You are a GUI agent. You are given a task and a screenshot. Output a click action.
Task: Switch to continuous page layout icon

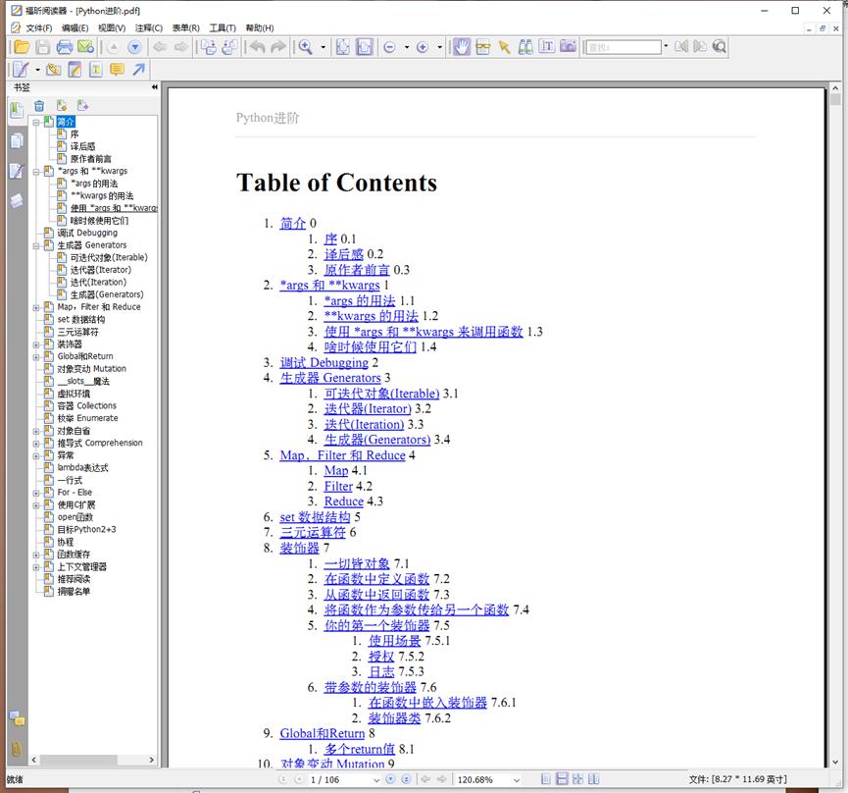[x=562, y=779]
